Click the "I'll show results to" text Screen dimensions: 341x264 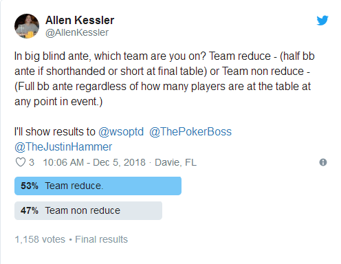pyautogui.click(x=54, y=132)
